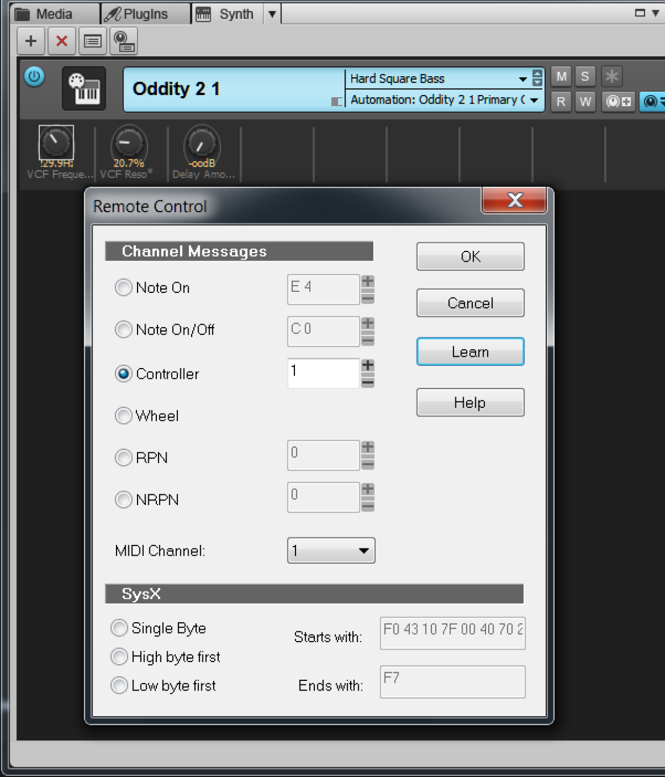665x777 pixels.
Task: Pick the RPN radio option
Action: (x=123, y=458)
